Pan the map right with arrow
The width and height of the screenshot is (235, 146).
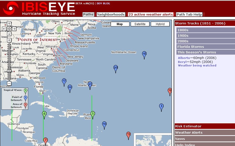tap(14, 29)
